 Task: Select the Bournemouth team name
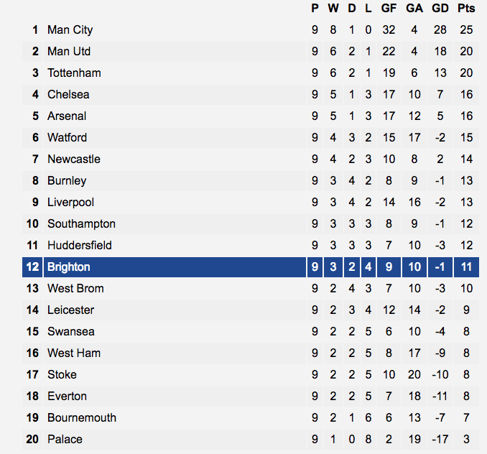click(x=82, y=418)
